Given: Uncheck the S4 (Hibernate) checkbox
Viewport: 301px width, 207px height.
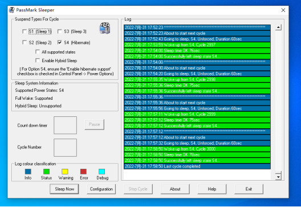Looking at the screenshot, I should click(60, 42).
